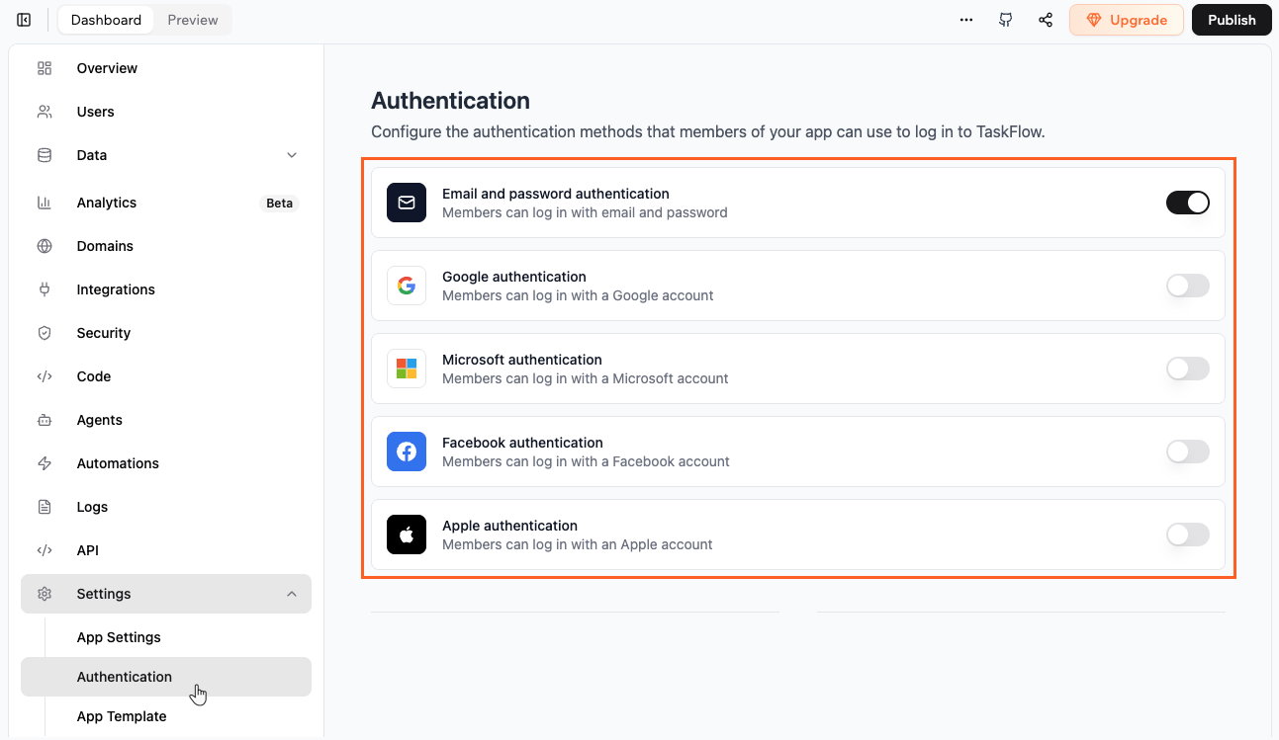Viewport: 1279px width, 740px height.
Task: Open the Integrations section
Action: click(116, 289)
